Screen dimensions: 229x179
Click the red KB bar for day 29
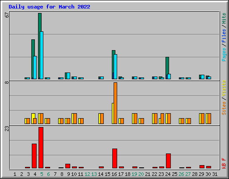(x=202, y=166)
